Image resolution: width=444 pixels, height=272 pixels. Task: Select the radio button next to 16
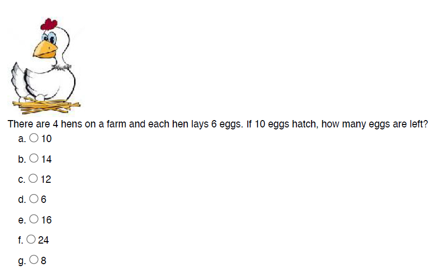(x=34, y=220)
